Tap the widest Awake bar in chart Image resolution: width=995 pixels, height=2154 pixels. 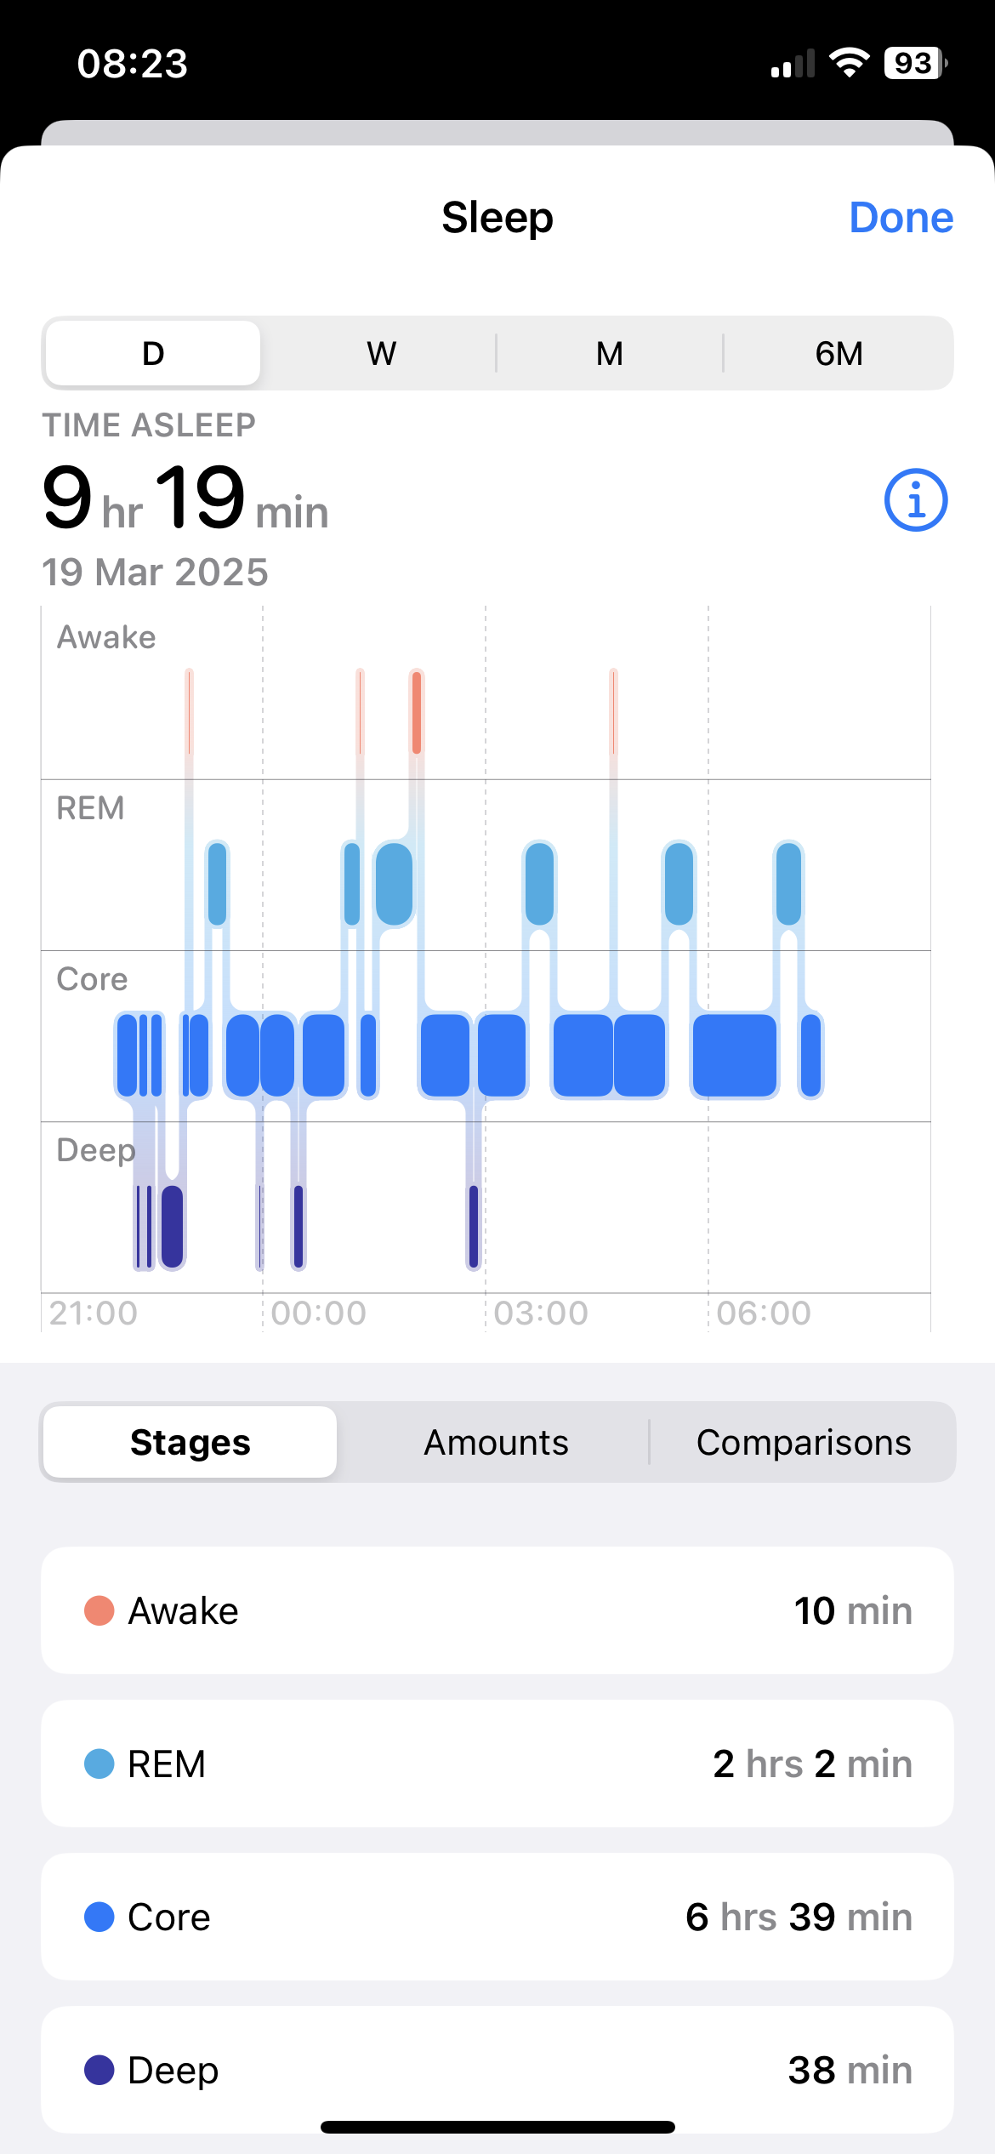point(417,712)
